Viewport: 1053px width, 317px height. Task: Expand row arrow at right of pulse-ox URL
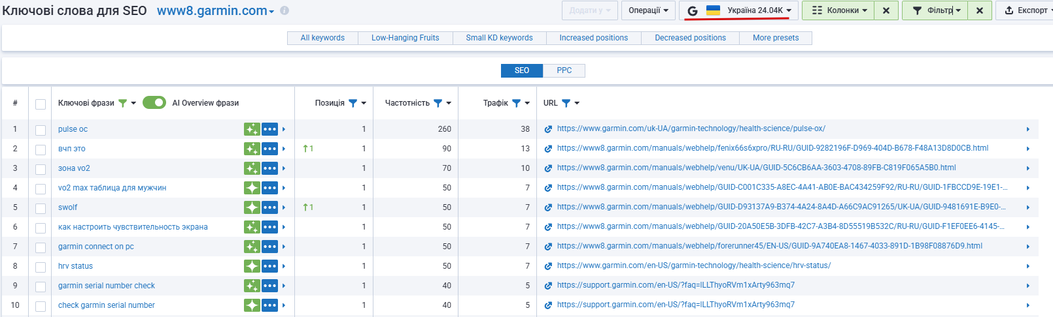1028,129
